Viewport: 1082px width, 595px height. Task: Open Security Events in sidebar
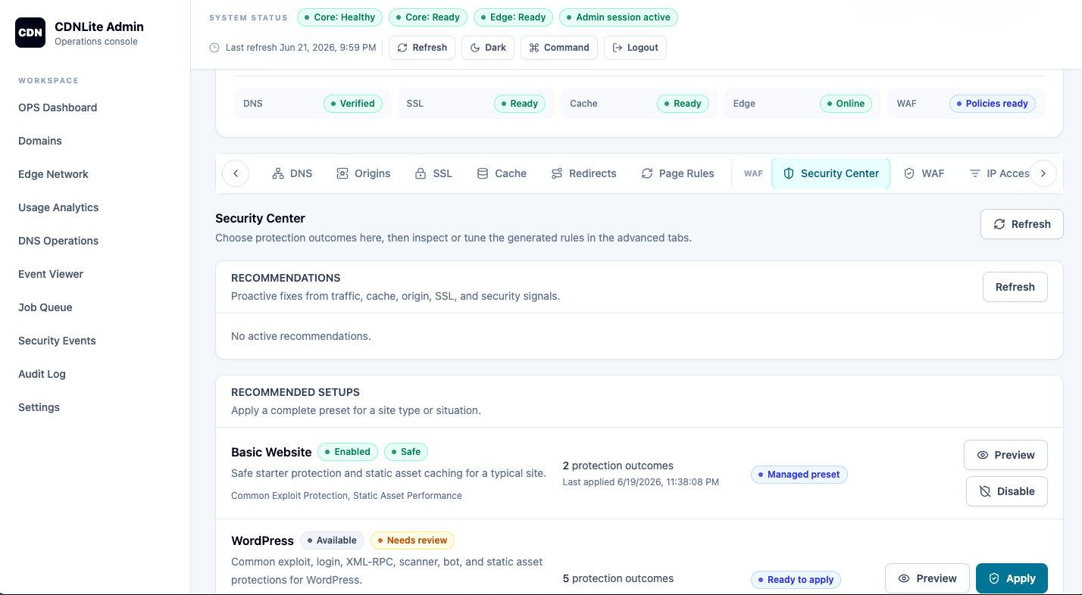57,341
